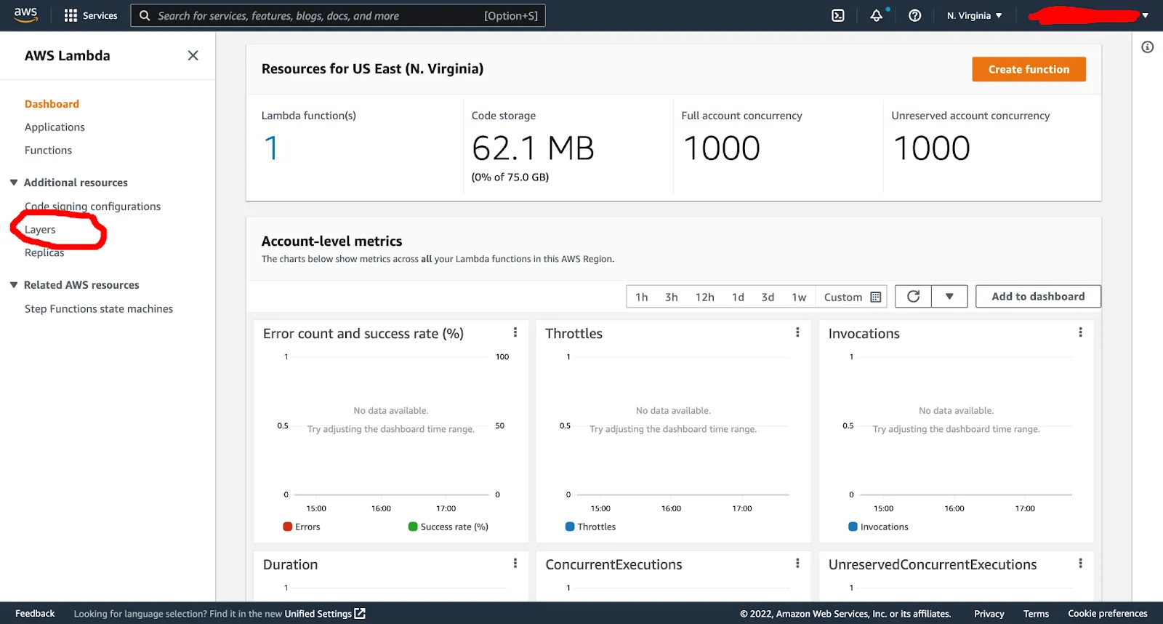This screenshot has width=1163, height=624.
Task: Open the Throttles chart options menu
Action: [797, 332]
